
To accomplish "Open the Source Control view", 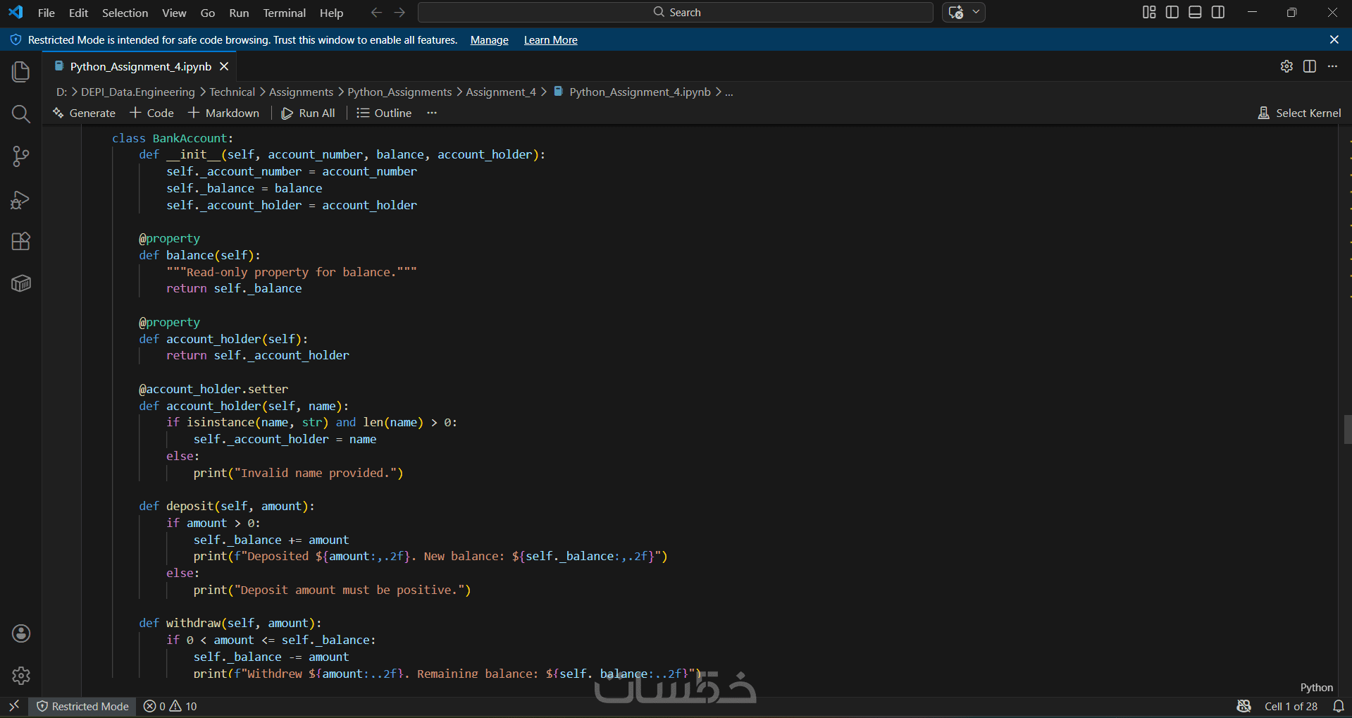I will tap(21, 156).
